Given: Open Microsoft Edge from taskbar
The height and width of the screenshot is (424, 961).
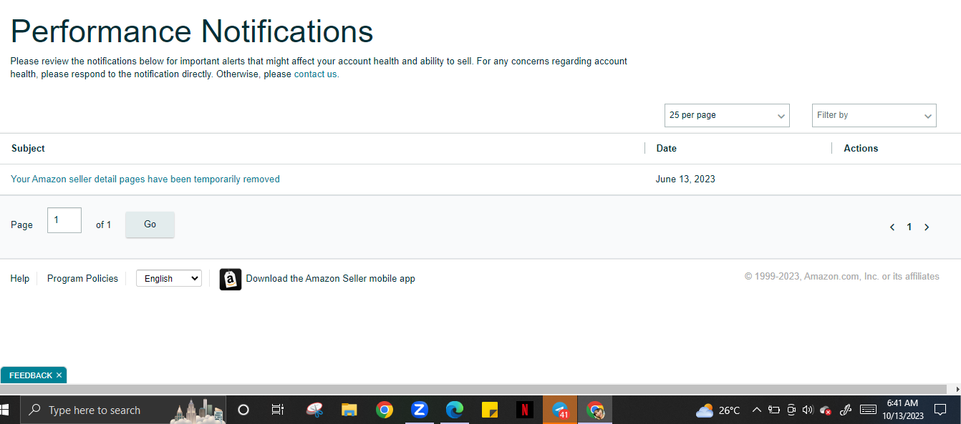Looking at the screenshot, I should coord(455,410).
